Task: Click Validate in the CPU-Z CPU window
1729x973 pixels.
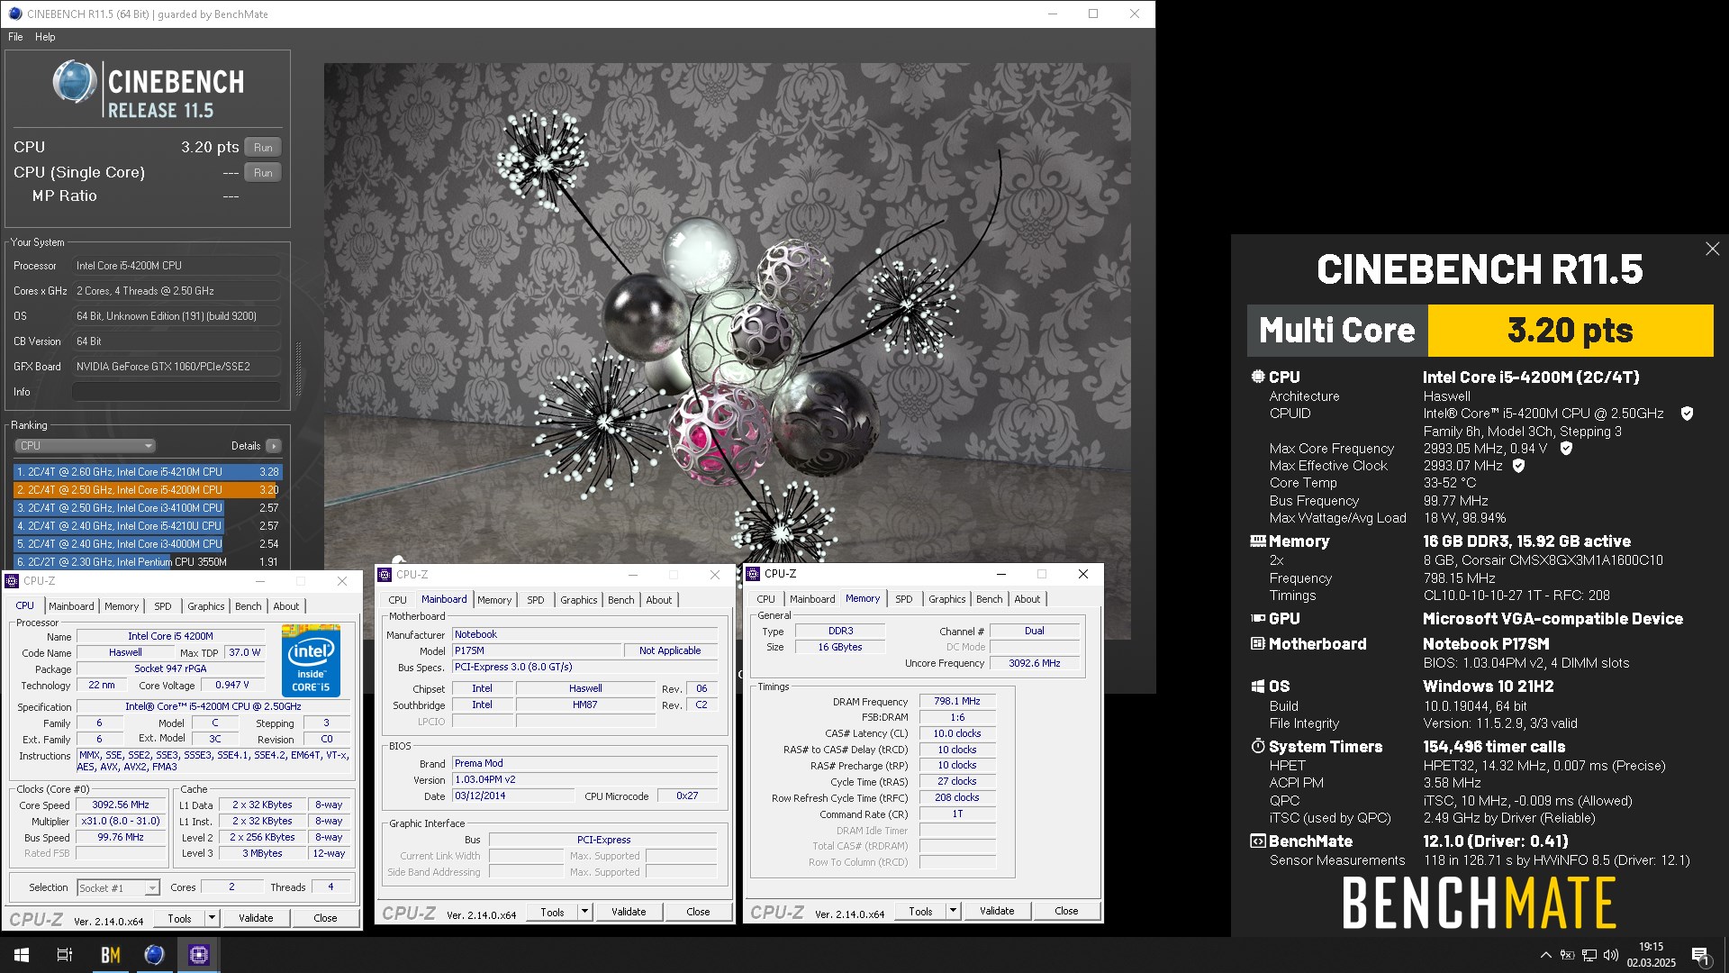Action: [x=256, y=918]
